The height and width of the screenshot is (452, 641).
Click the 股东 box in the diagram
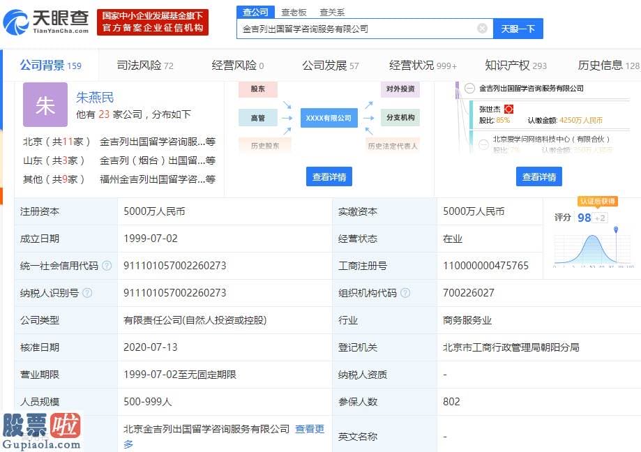coord(258,89)
